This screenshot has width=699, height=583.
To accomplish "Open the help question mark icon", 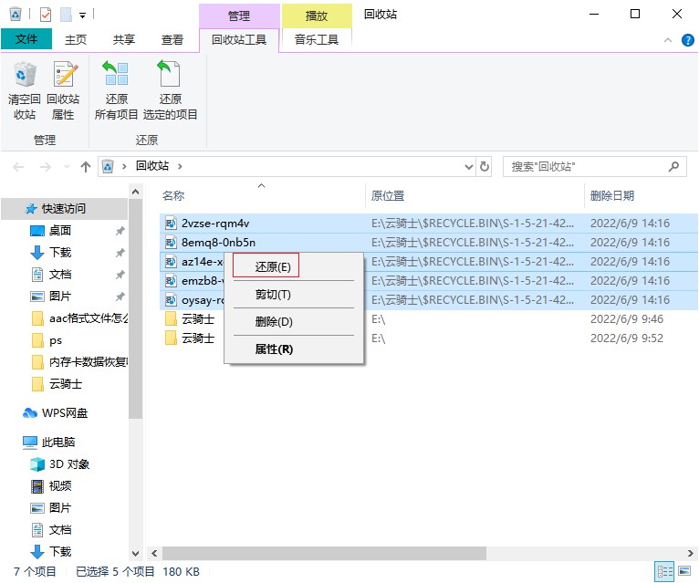I will point(687,40).
